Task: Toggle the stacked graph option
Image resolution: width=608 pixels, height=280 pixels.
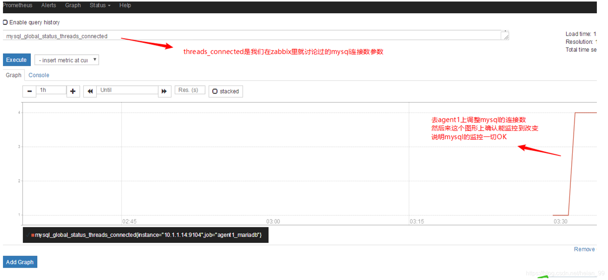Action: (226, 91)
